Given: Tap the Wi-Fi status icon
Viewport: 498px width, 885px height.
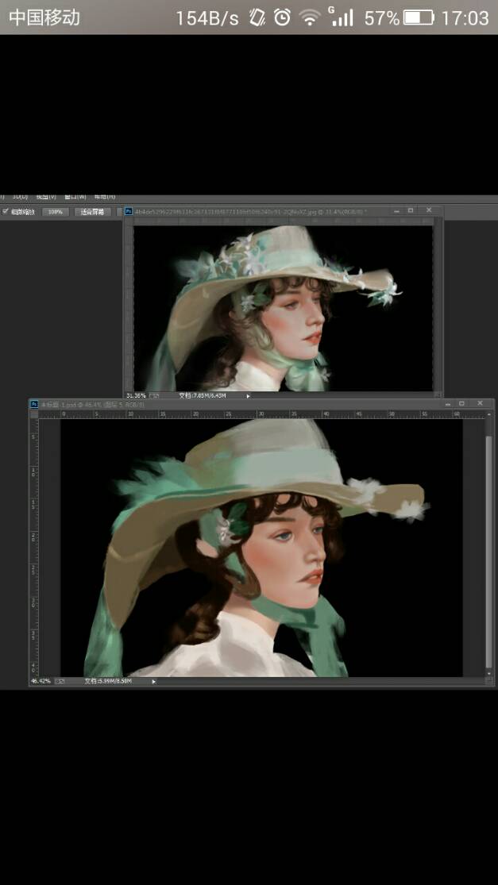Looking at the screenshot, I should [x=310, y=18].
